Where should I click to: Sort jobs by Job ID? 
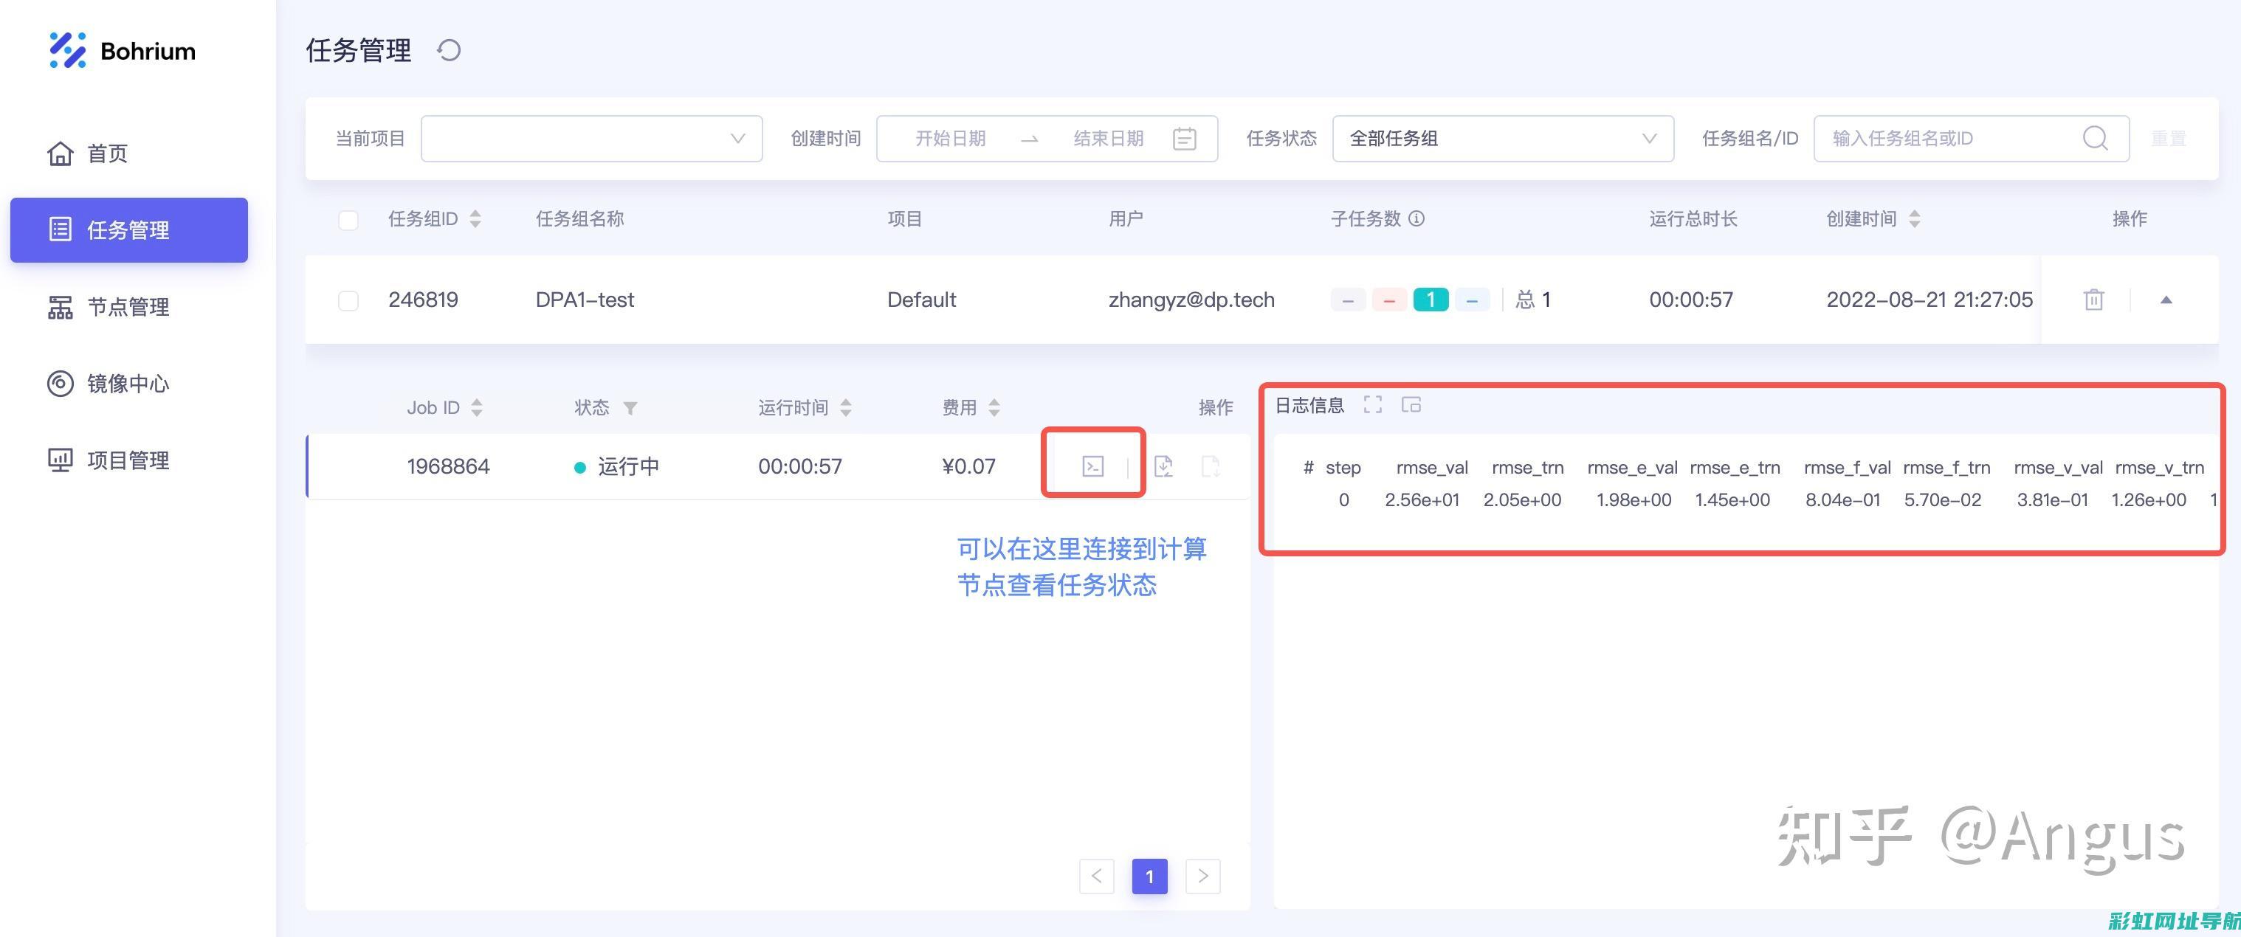tap(477, 408)
